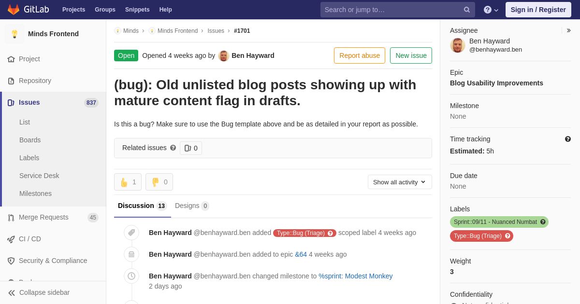Open the Help menu item
This screenshot has height=304, width=580.
(x=166, y=10)
